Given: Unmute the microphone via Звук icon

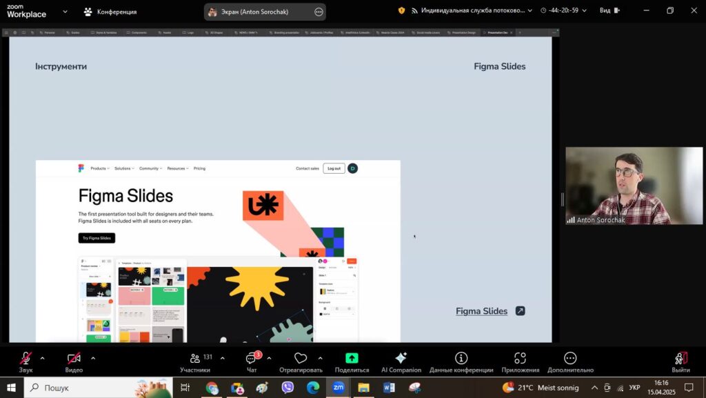Looking at the screenshot, I should [26, 358].
